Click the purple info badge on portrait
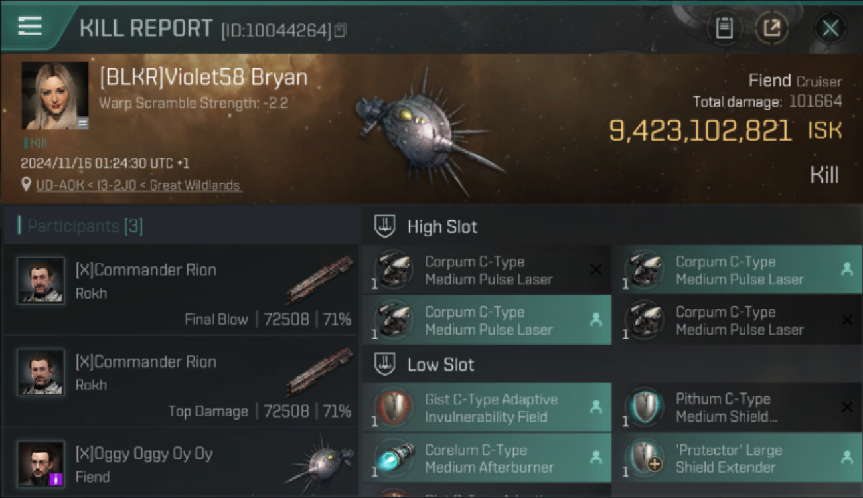Screen dimensions: 863x498 pyautogui.click(x=56, y=479)
